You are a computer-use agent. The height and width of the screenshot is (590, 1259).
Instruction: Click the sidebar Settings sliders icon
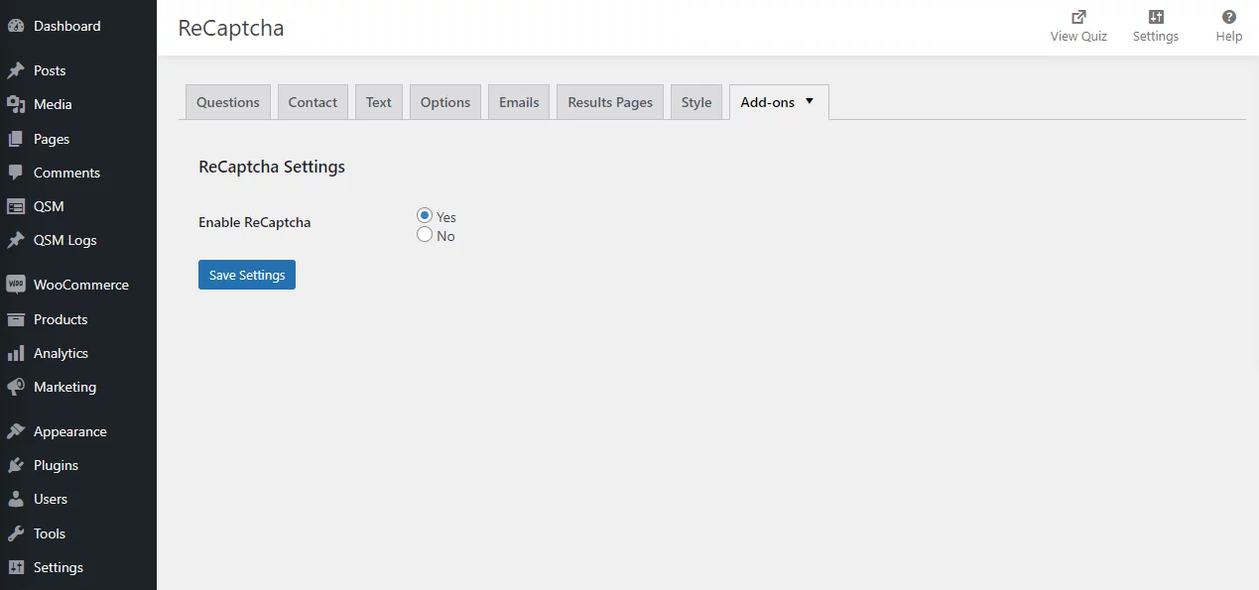click(16, 567)
